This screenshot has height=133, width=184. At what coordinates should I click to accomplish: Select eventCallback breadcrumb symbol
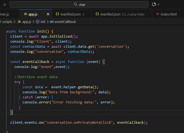(65, 22)
